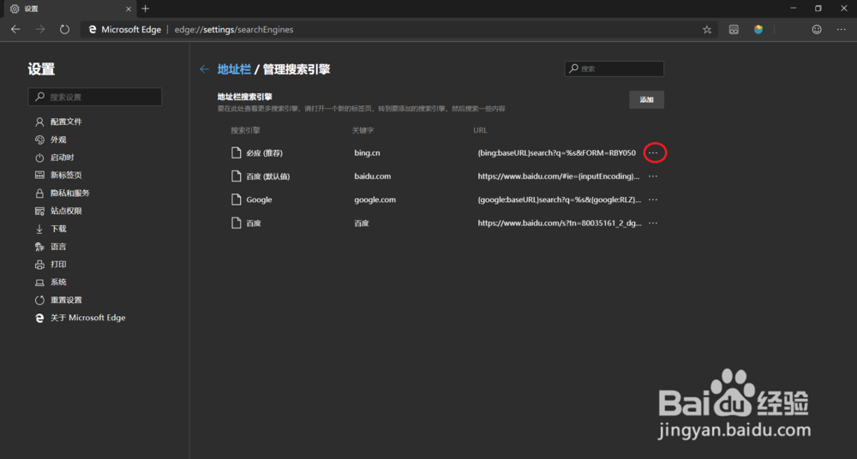Click the 关键字 column header
857x459 pixels.
[363, 131]
